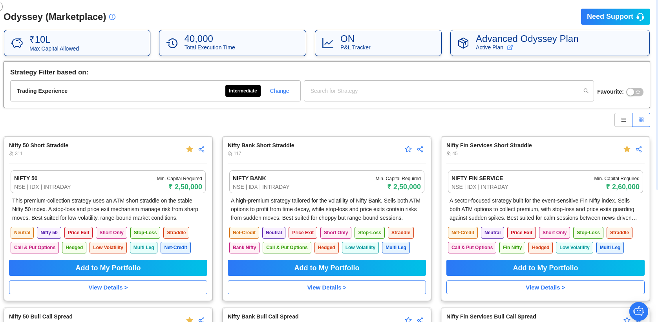Click Neutral tag on Nifty 50 Short Straddle
Viewport: 658px width, 322px height.
coord(22,233)
